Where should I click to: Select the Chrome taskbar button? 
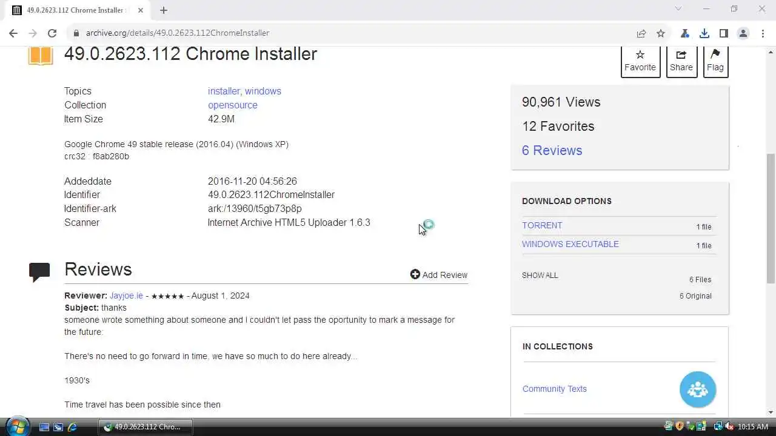pos(145,427)
